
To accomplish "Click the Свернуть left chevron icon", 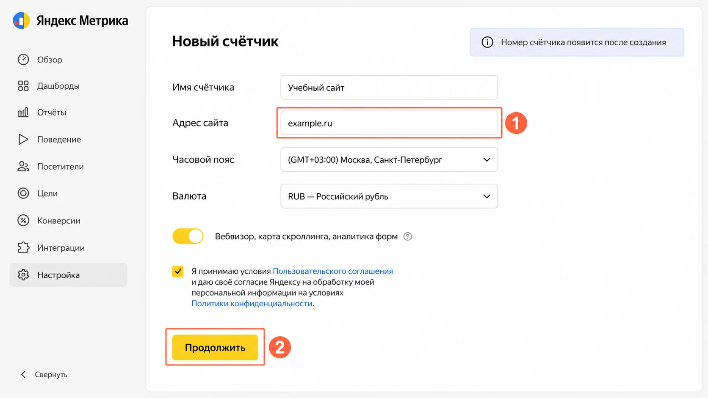I will 24,374.
